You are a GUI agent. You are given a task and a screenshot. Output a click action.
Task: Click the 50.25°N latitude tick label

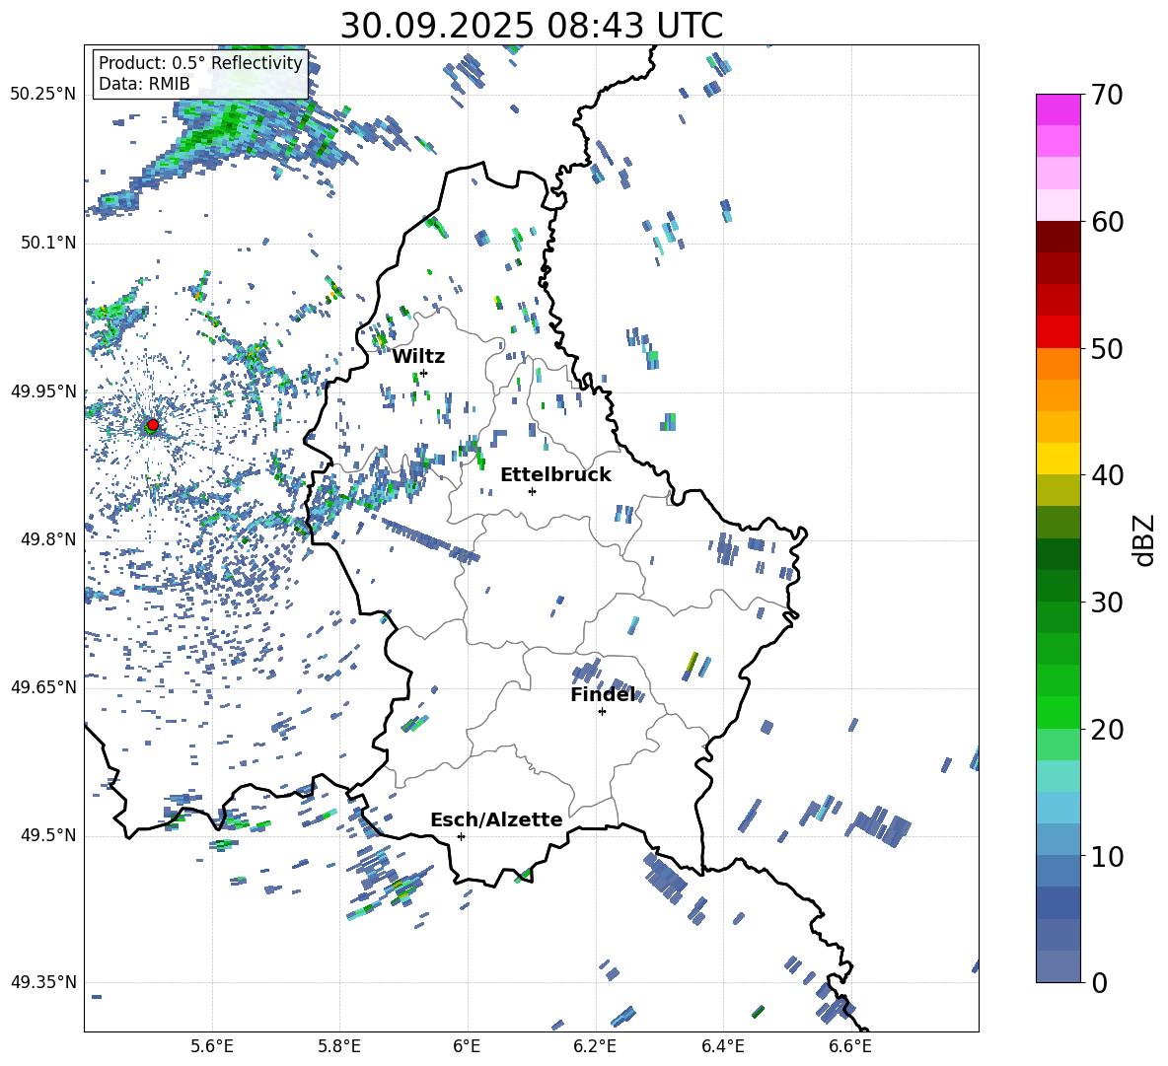click(42, 95)
